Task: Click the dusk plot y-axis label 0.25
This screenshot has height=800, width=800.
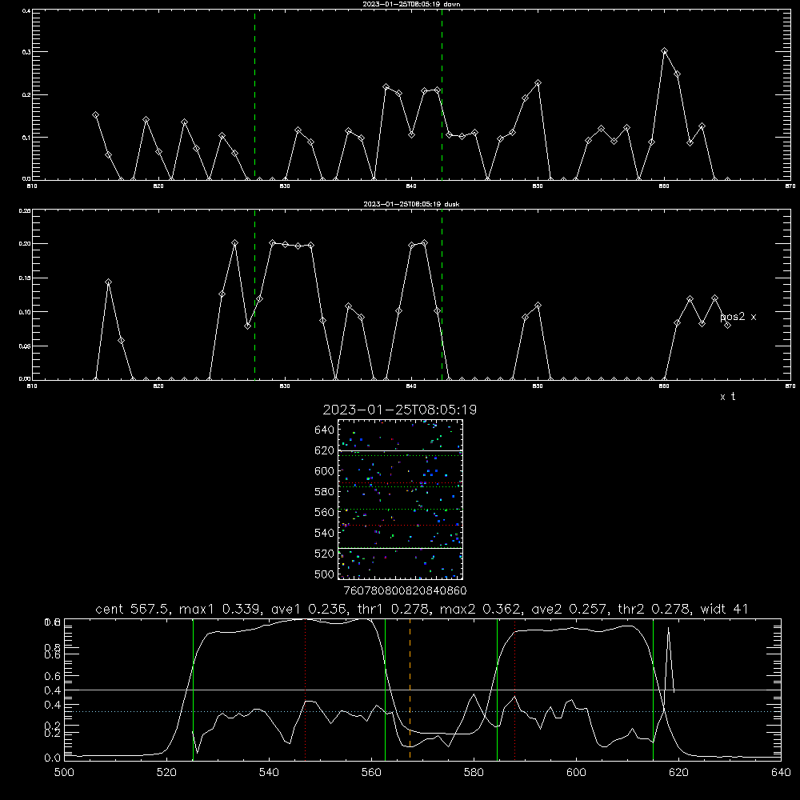Action: [25, 210]
